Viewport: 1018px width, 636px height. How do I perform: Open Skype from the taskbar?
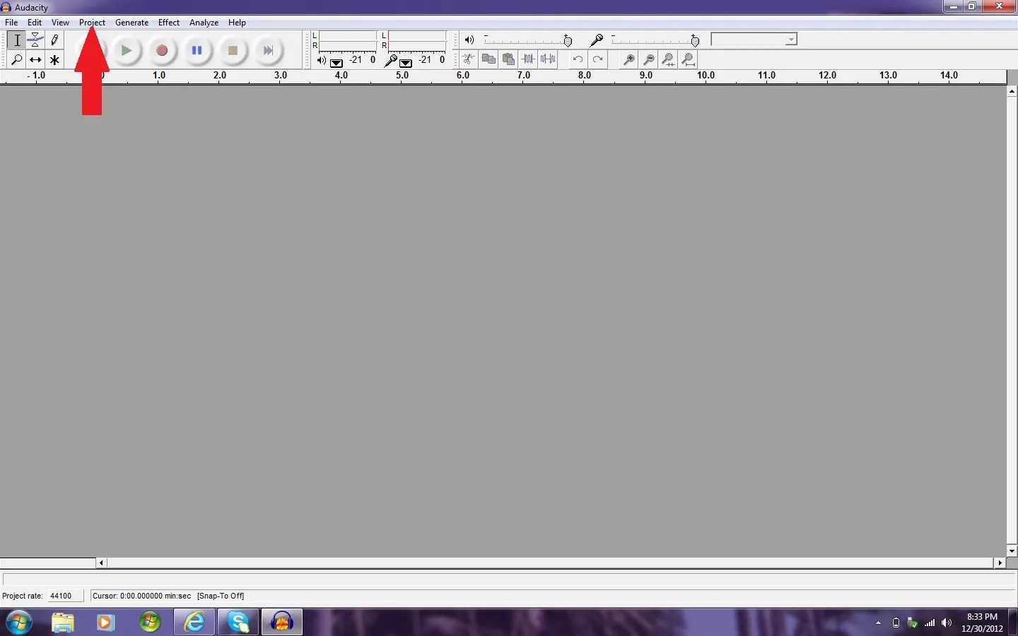(x=238, y=623)
